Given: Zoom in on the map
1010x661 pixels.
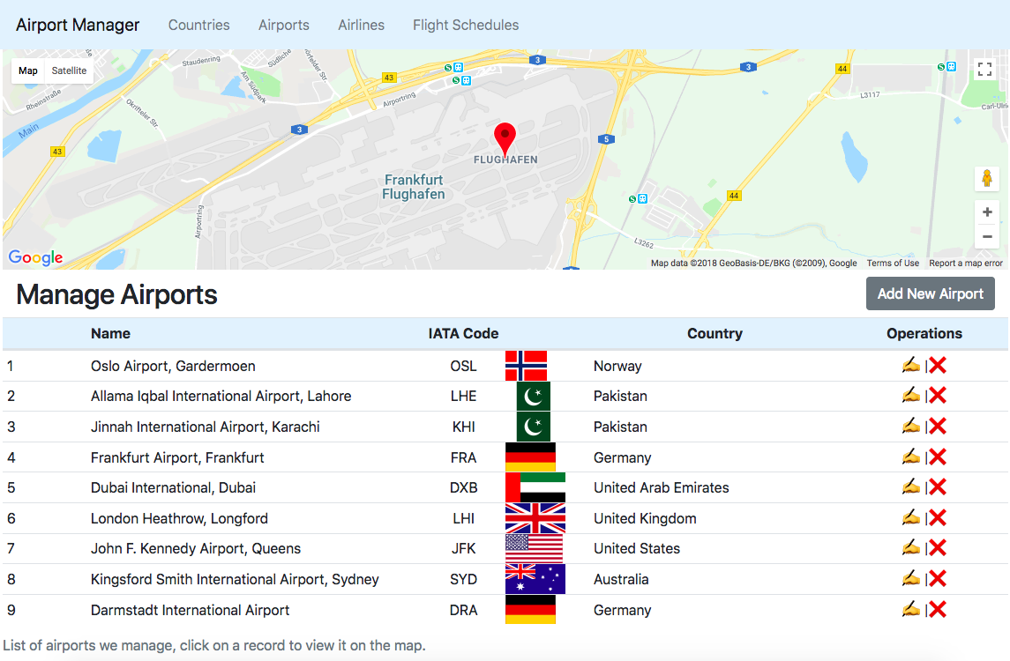Looking at the screenshot, I should (x=987, y=212).
